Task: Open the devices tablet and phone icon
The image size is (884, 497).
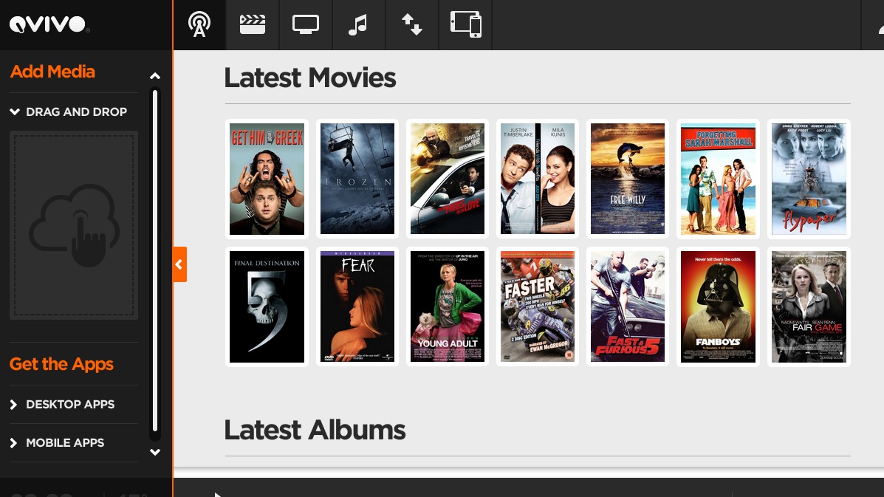Action: point(465,25)
